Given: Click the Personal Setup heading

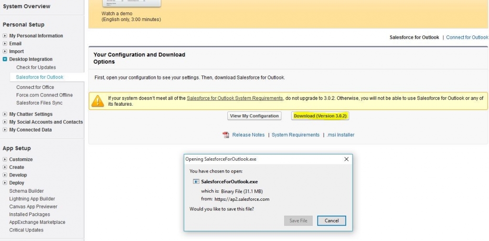Looking at the screenshot, I should tap(23, 24).
